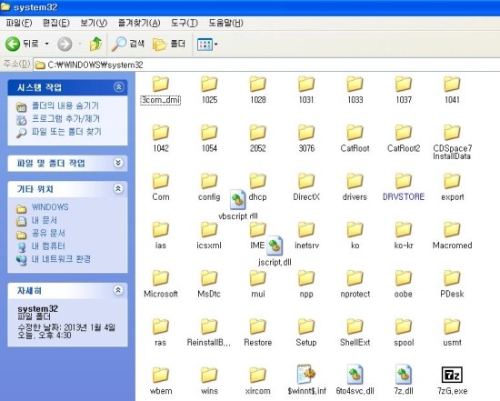Viewport: 500px width, 401px height.
Task: Select the $winnt$.inf file
Action: [306, 380]
